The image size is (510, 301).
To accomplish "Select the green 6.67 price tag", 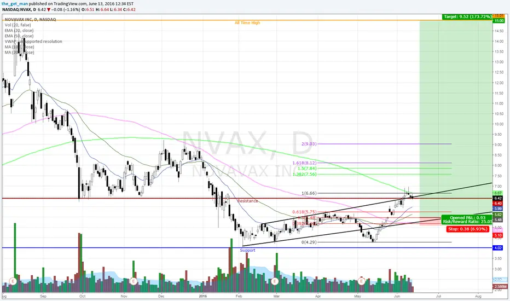I will tap(498, 193).
